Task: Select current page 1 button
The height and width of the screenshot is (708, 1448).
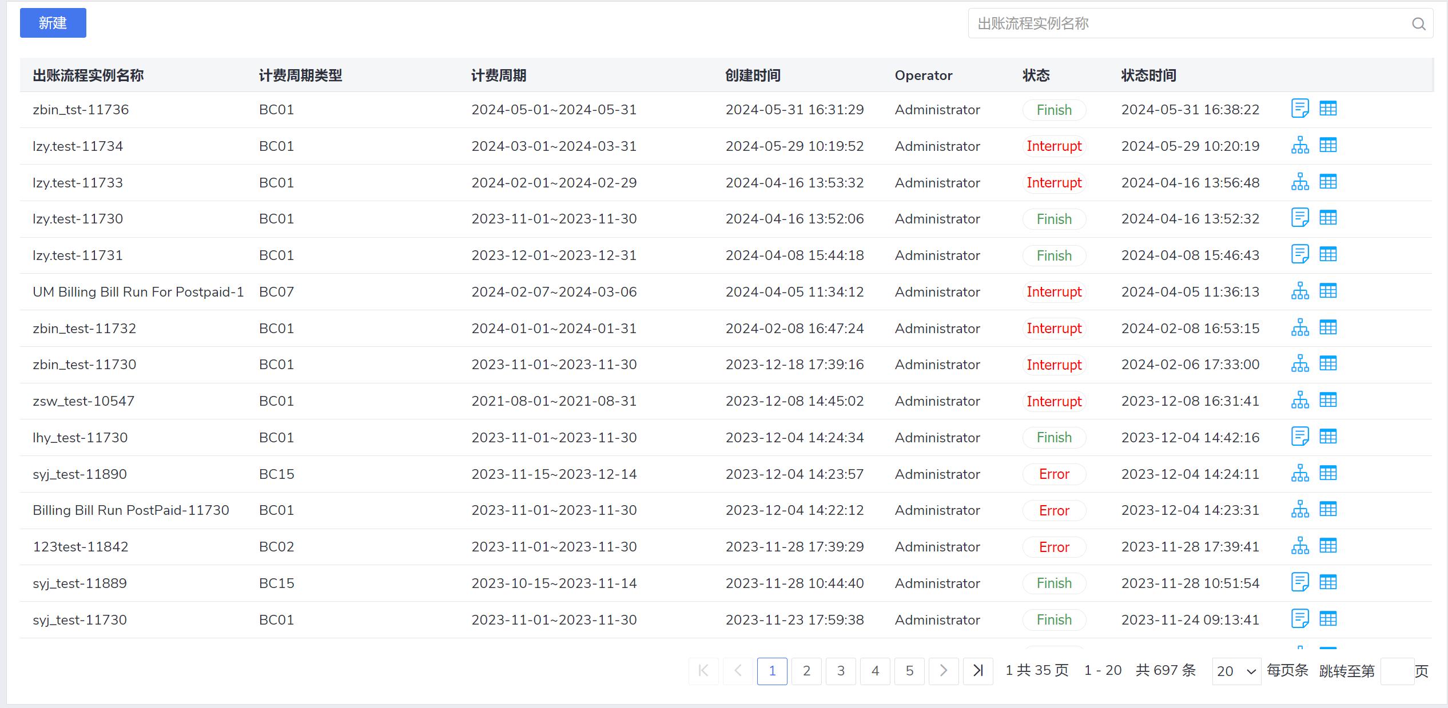Action: pyautogui.click(x=772, y=671)
